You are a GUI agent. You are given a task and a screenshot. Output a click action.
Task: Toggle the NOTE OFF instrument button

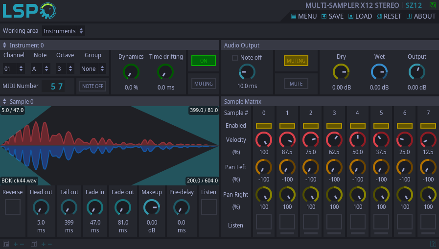[x=92, y=86]
